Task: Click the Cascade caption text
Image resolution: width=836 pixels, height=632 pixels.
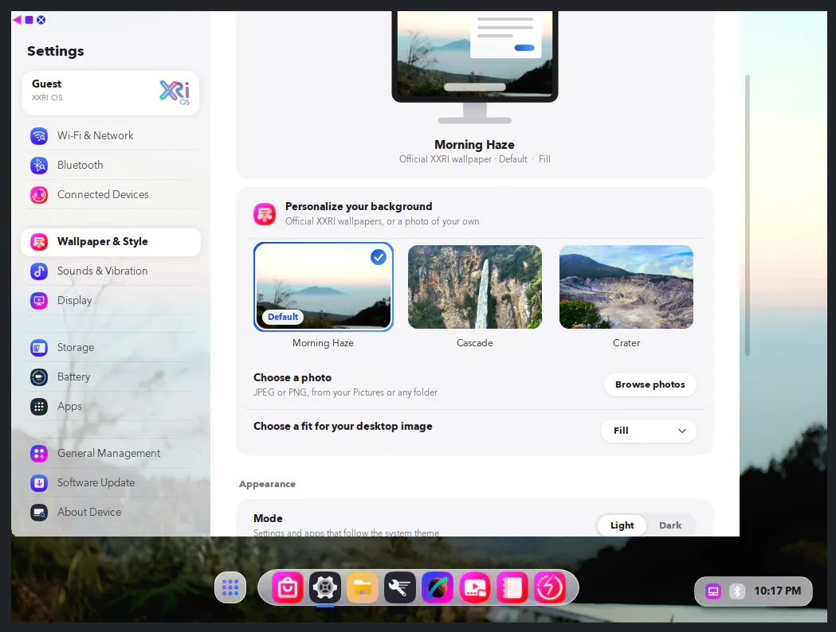Action: 474,343
